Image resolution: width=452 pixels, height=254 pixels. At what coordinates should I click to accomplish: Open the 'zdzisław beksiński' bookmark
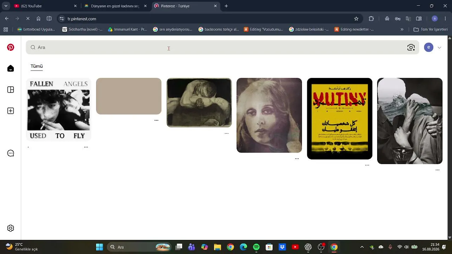(x=309, y=30)
